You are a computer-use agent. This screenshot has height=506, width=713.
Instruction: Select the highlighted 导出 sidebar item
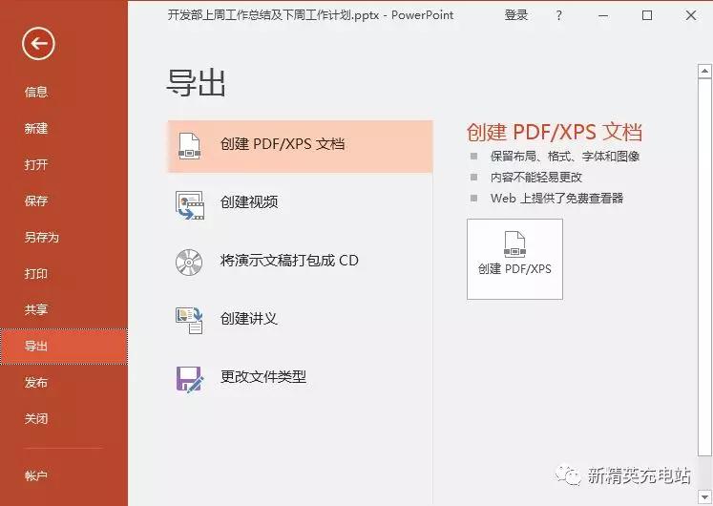click(64, 346)
